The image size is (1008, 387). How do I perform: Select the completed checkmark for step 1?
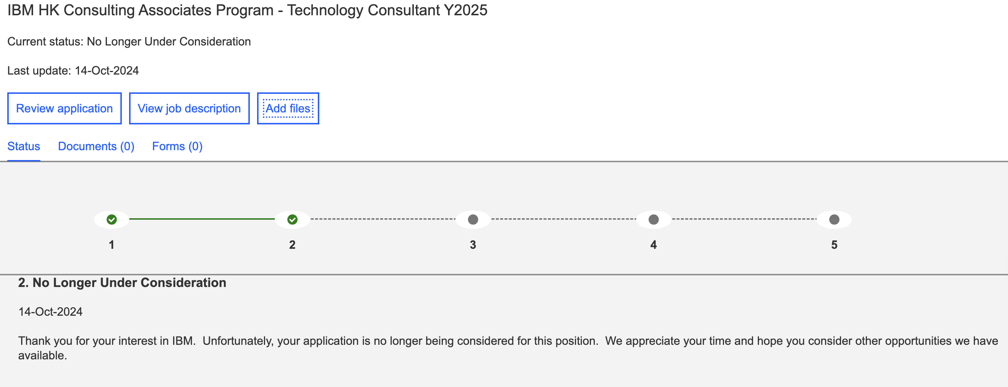tap(112, 219)
